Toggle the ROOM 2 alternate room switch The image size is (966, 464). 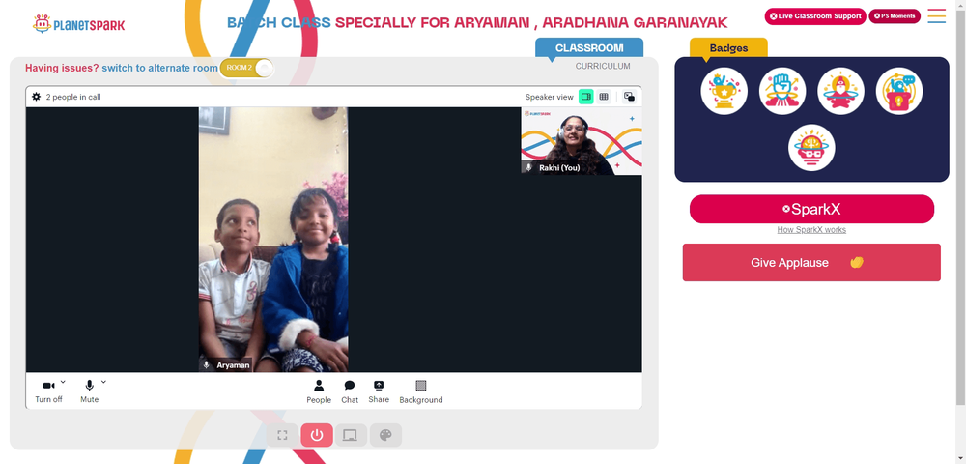coord(247,68)
